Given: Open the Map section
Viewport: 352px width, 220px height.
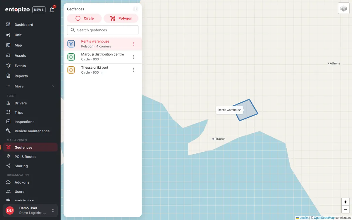Looking at the screenshot, I should 30,45.
